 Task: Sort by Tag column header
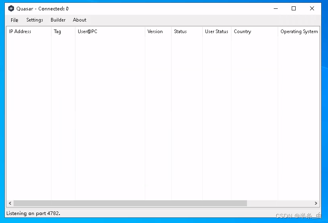63,32
